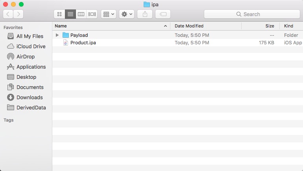Go to iCloud Drive in sidebar
Screen dimensions: 303x171
click(31, 46)
